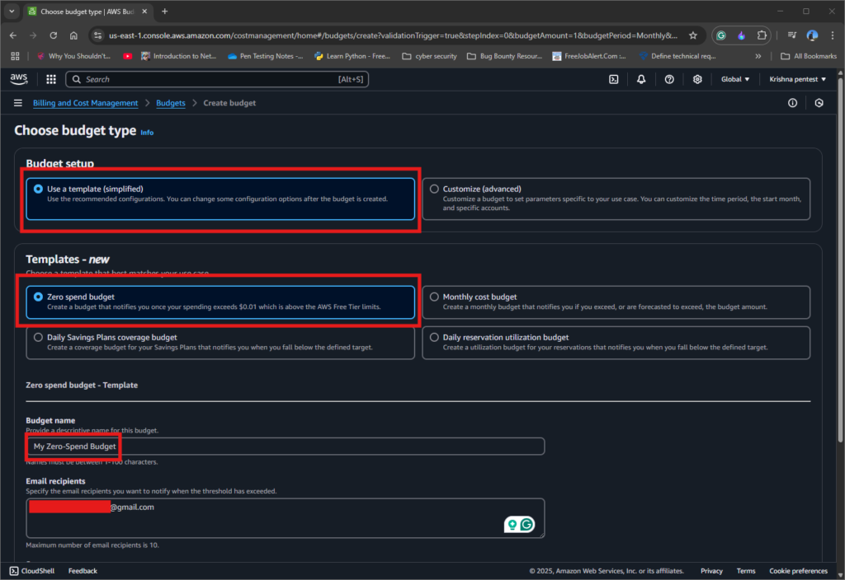The height and width of the screenshot is (580, 845).
Task: Show more bookmarks with the chevron
Action: click(758, 56)
